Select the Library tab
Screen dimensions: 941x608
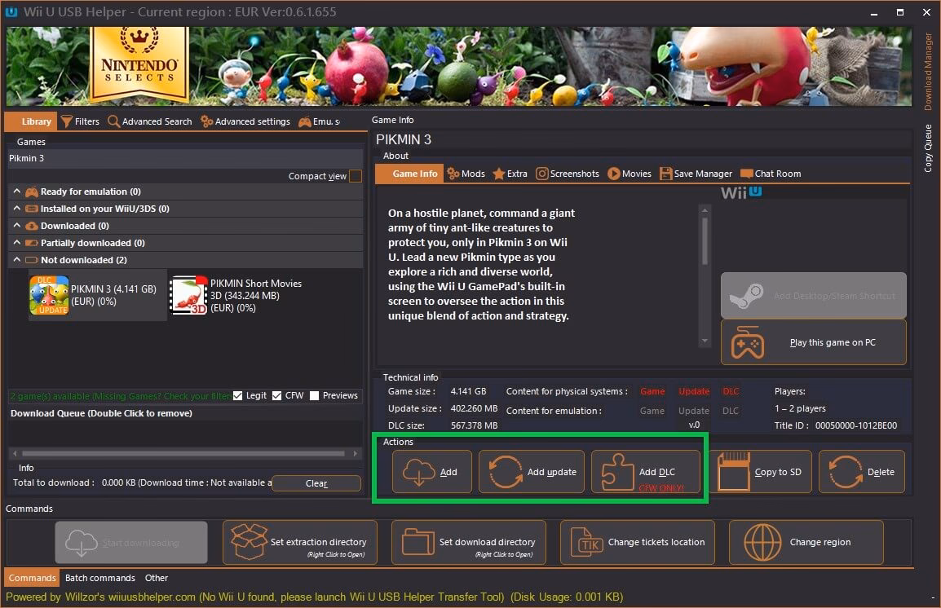[31, 121]
